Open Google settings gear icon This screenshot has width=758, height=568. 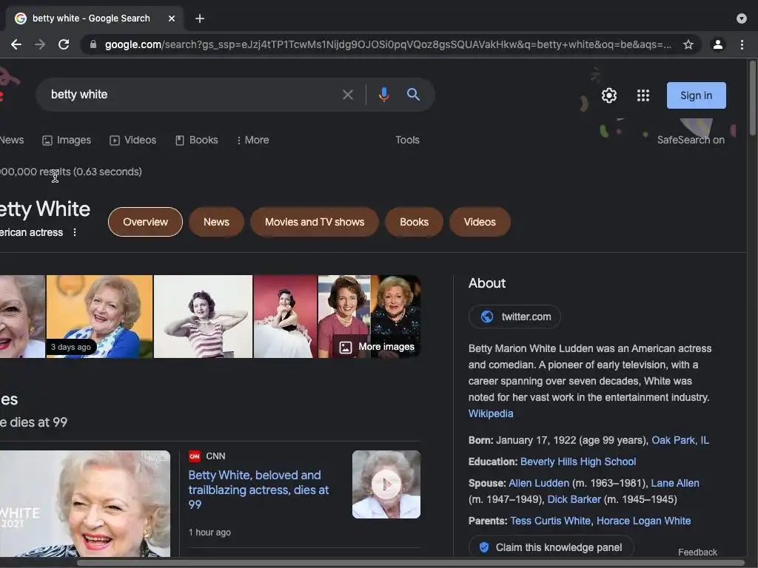coord(609,95)
